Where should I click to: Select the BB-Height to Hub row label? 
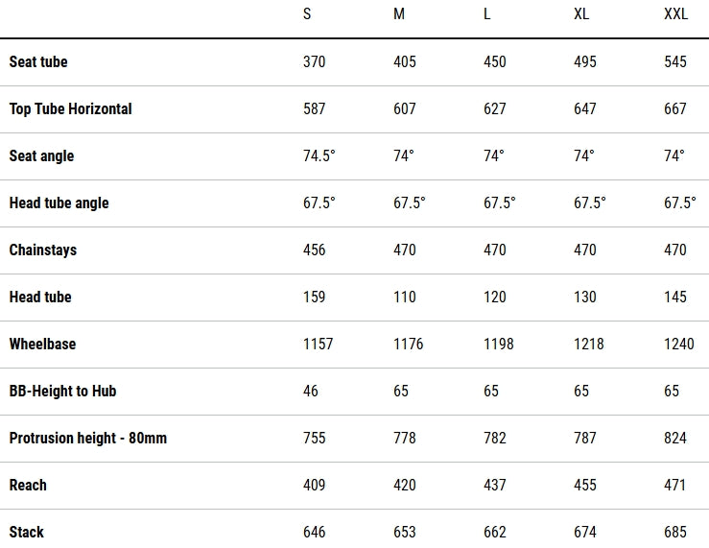62,391
